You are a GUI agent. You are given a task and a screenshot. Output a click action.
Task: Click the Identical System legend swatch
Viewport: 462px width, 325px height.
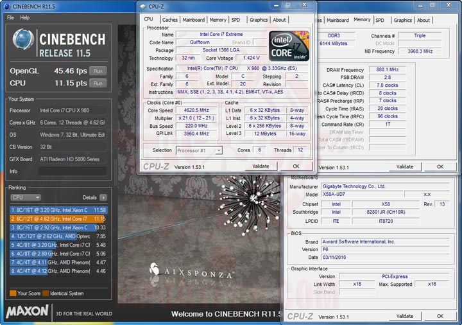[x=46, y=293]
